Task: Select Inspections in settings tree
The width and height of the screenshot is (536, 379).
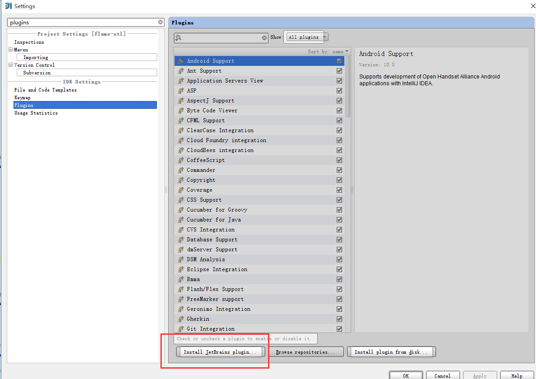Action: 29,42
